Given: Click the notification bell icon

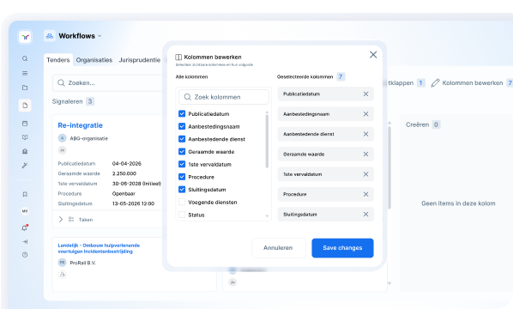Looking at the screenshot, I should [x=25, y=227].
